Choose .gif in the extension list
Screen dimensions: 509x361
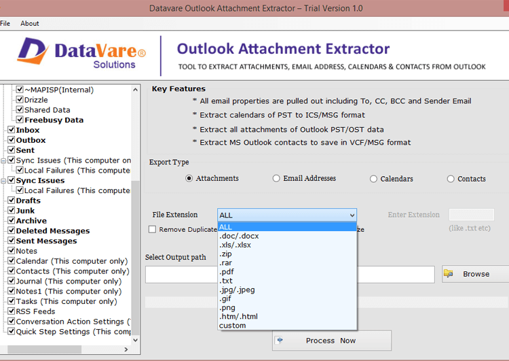(287, 298)
